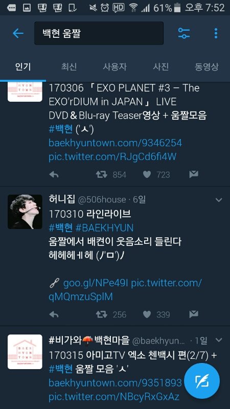
Task: Open the 사용자 tab
Action: click(114, 67)
